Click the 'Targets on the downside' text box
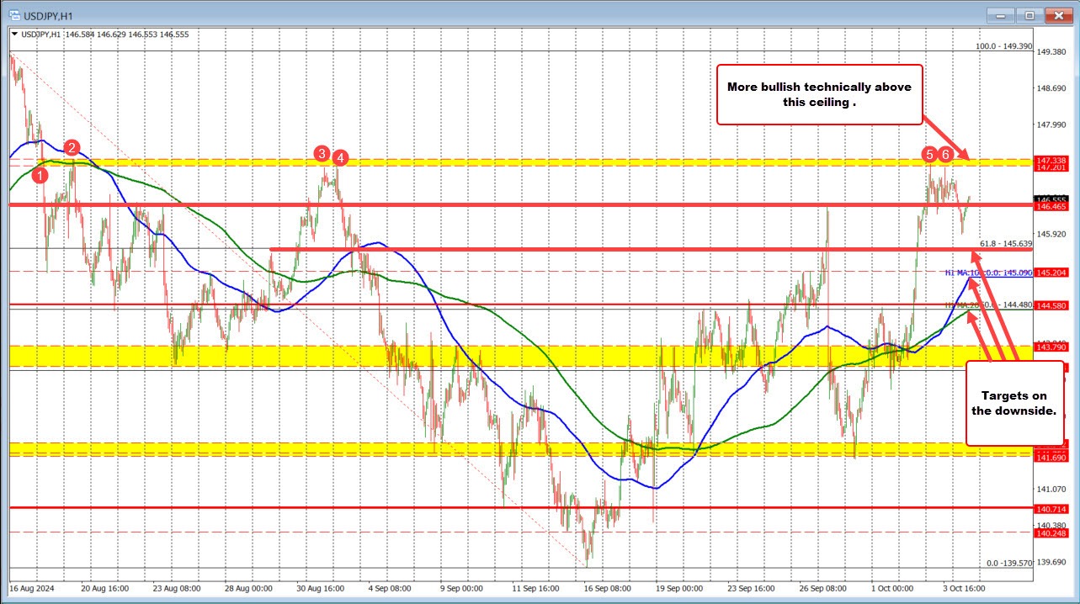The height and width of the screenshot is (604, 1080). coord(1013,405)
